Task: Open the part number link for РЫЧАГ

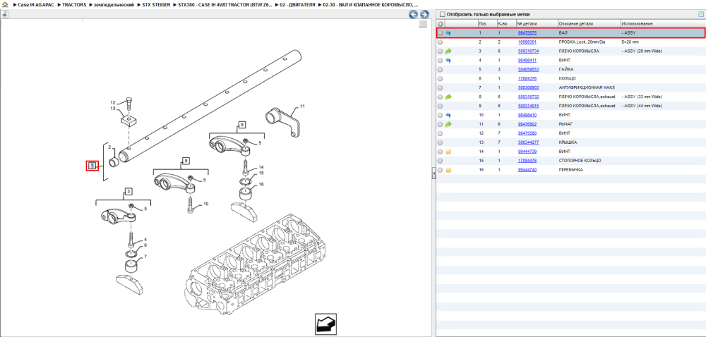Action: [x=527, y=124]
